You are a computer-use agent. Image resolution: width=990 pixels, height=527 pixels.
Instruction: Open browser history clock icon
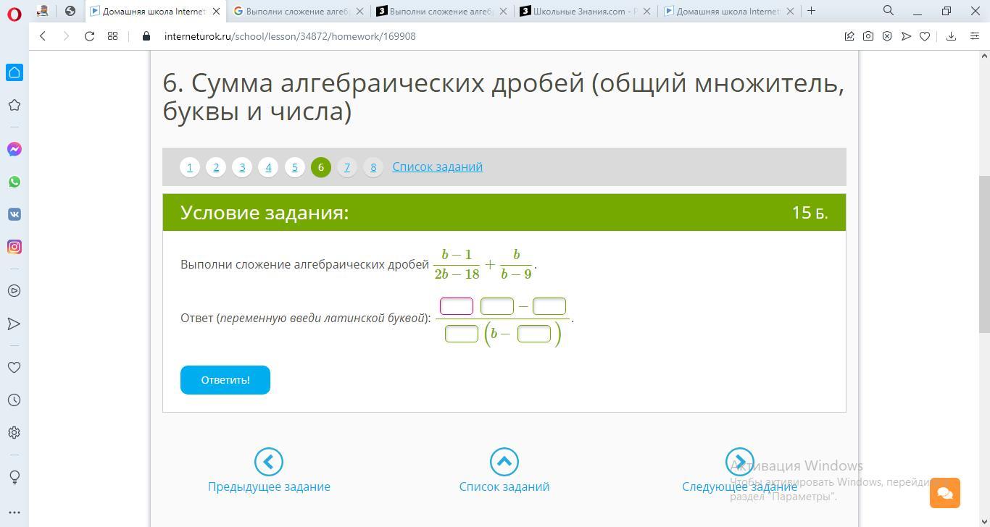point(14,400)
